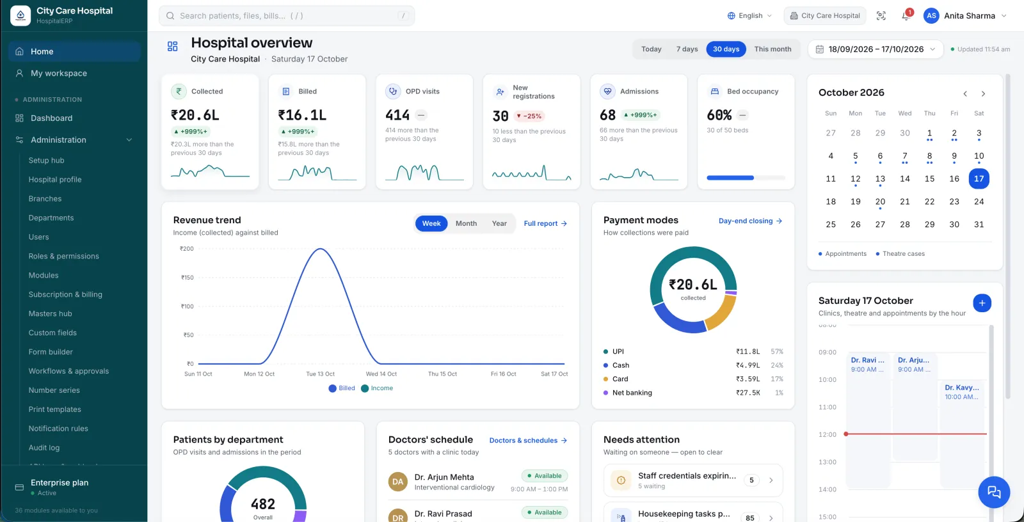1024x522 pixels.
Task: Click the Bed occupancy bed icon
Action: (715, 91)
